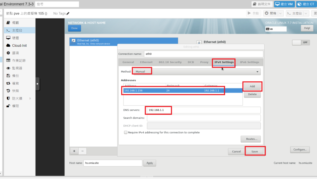Viewport: 317px width, 179px height.
Task: Open the 快照 snapshot history icon
Action: [8, 91]
